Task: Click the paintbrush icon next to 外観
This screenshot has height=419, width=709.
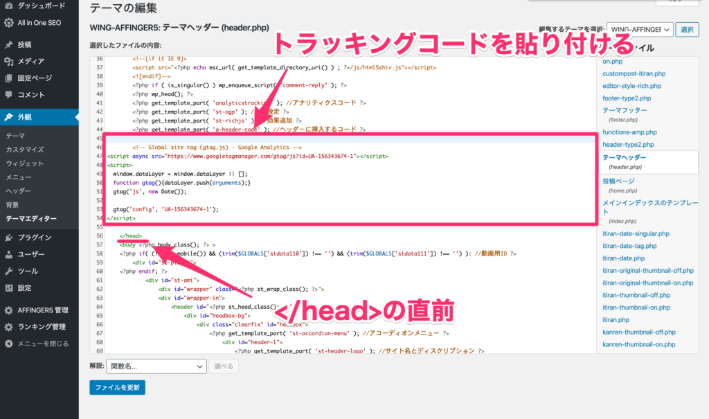Action: coord(8,117)
